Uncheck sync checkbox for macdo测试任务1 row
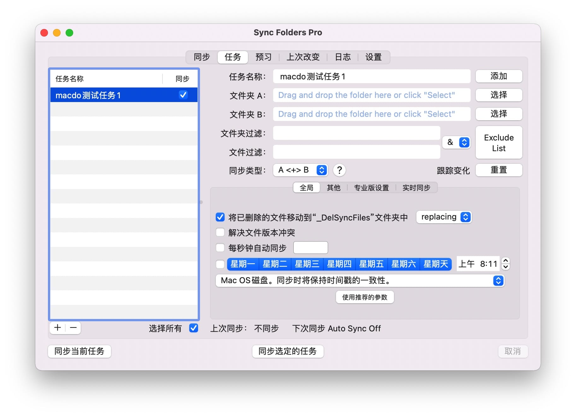 183,95
